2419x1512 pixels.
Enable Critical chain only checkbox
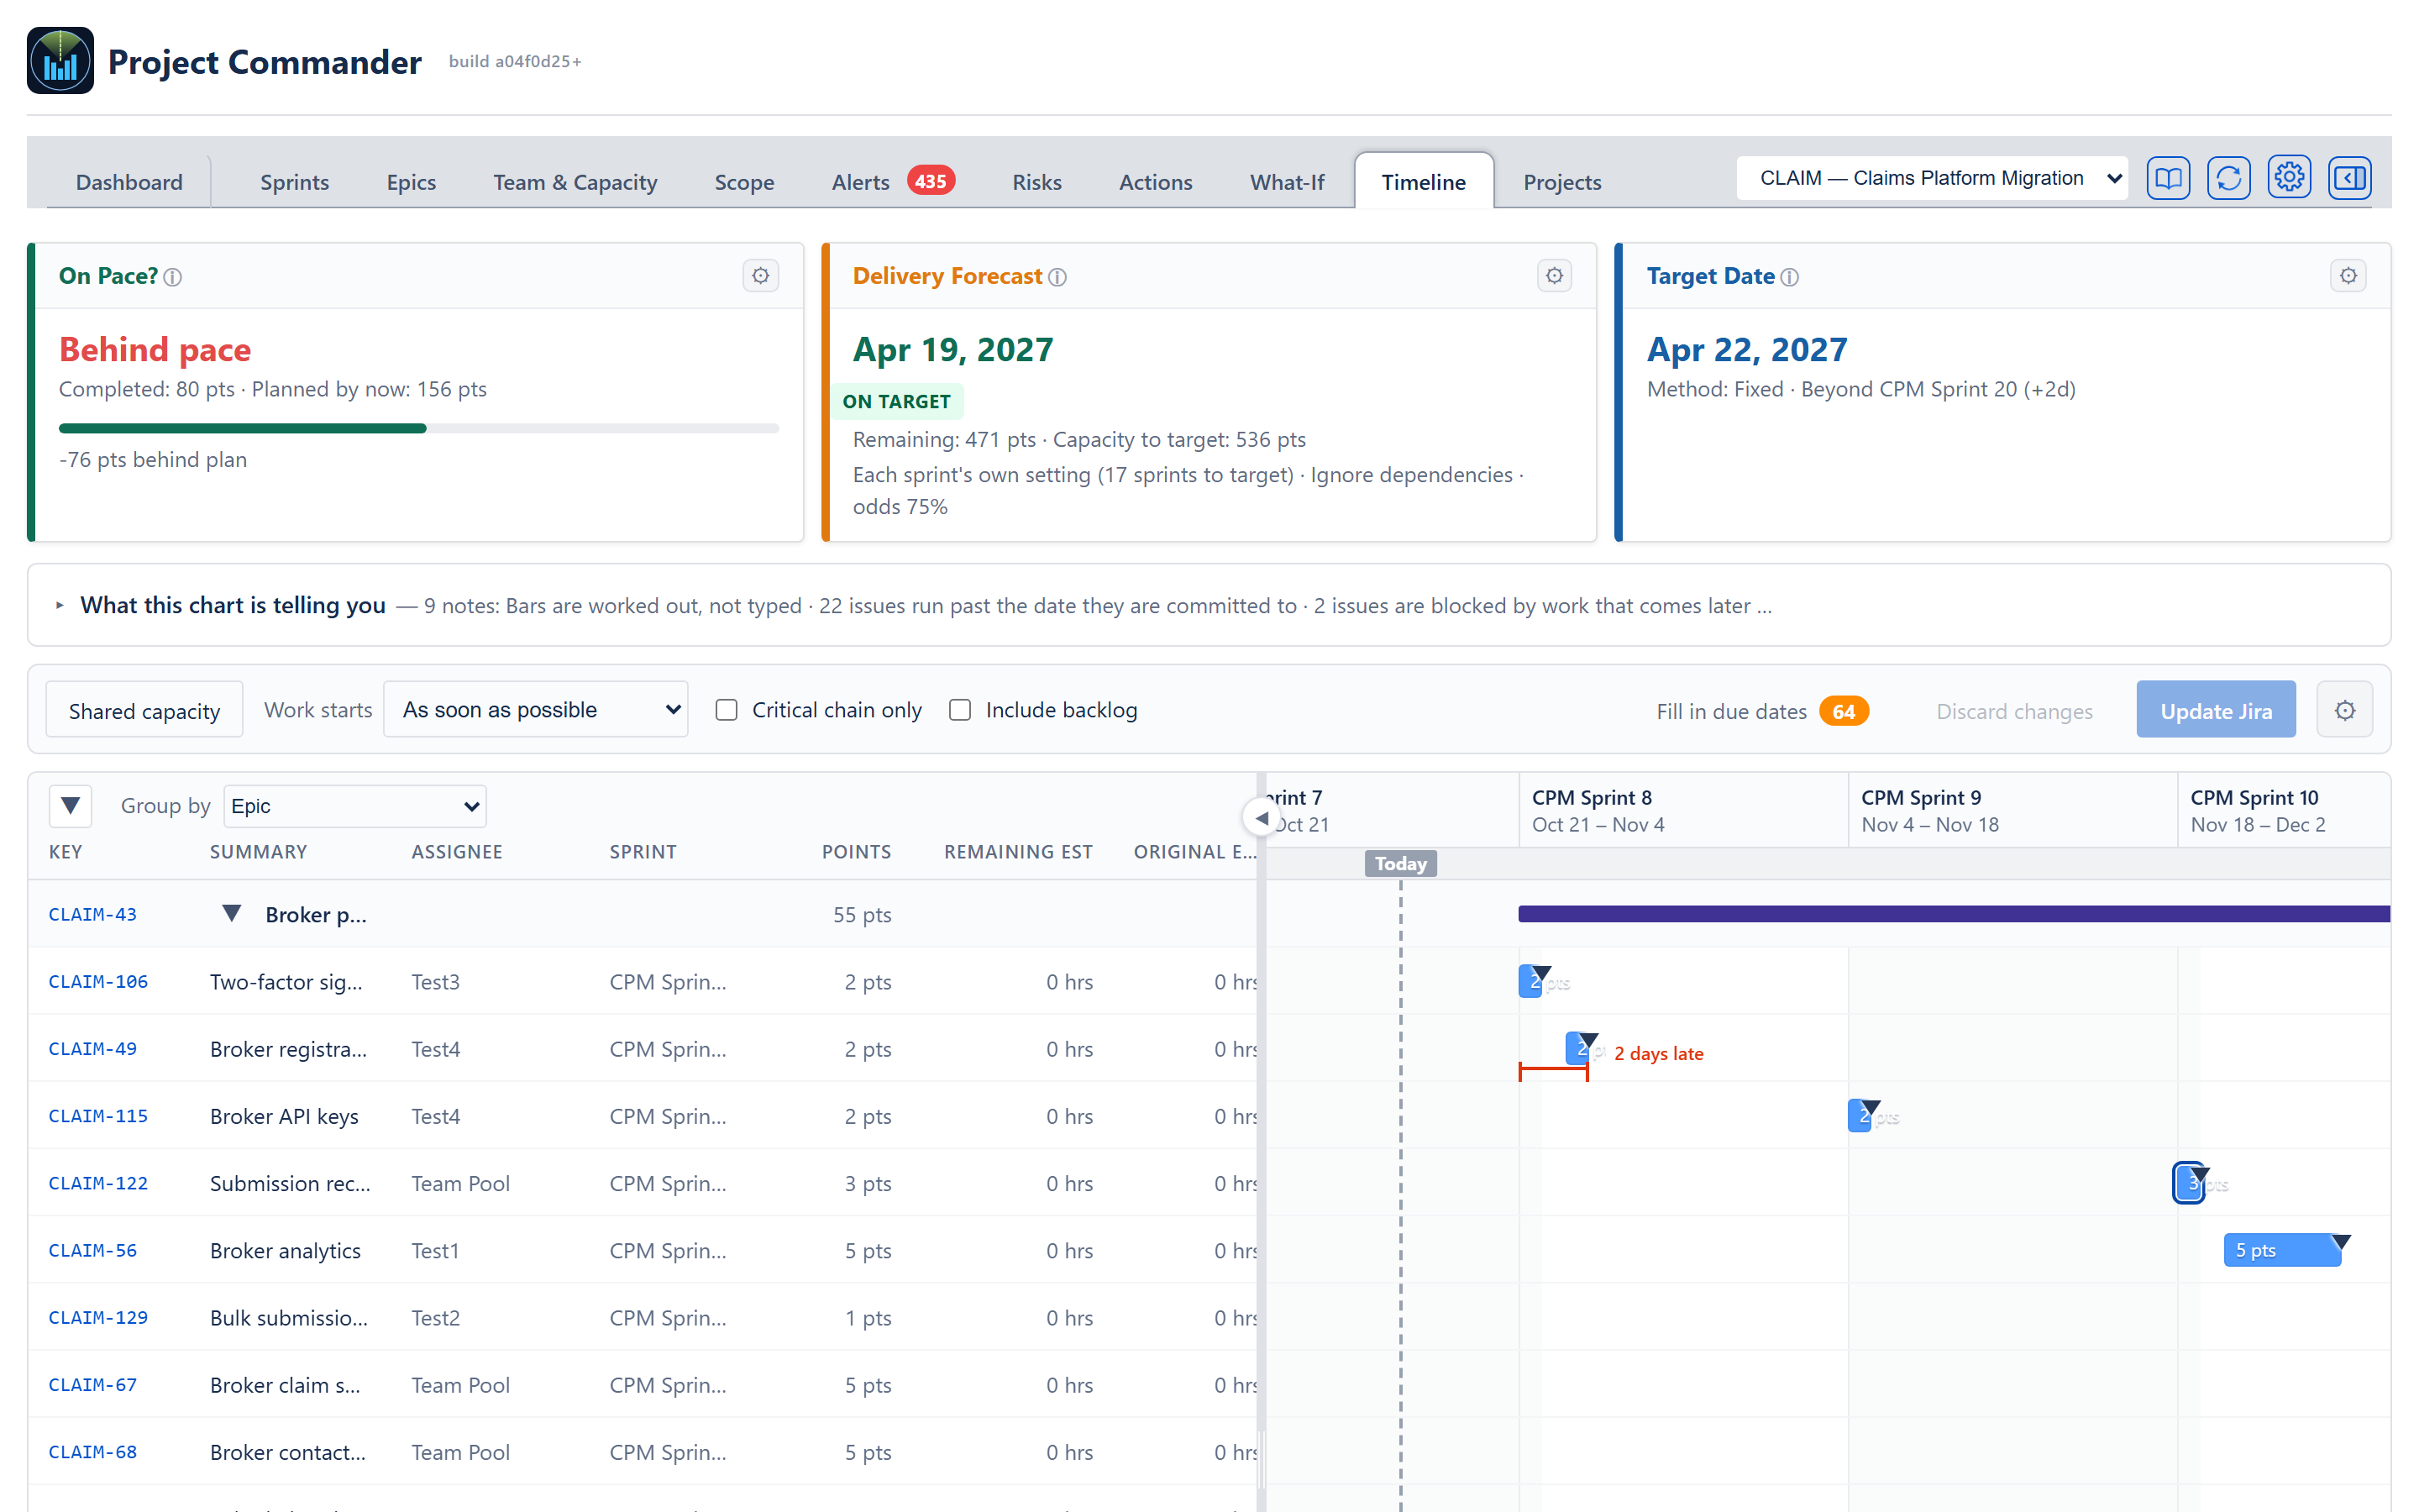tap(727, 710)
